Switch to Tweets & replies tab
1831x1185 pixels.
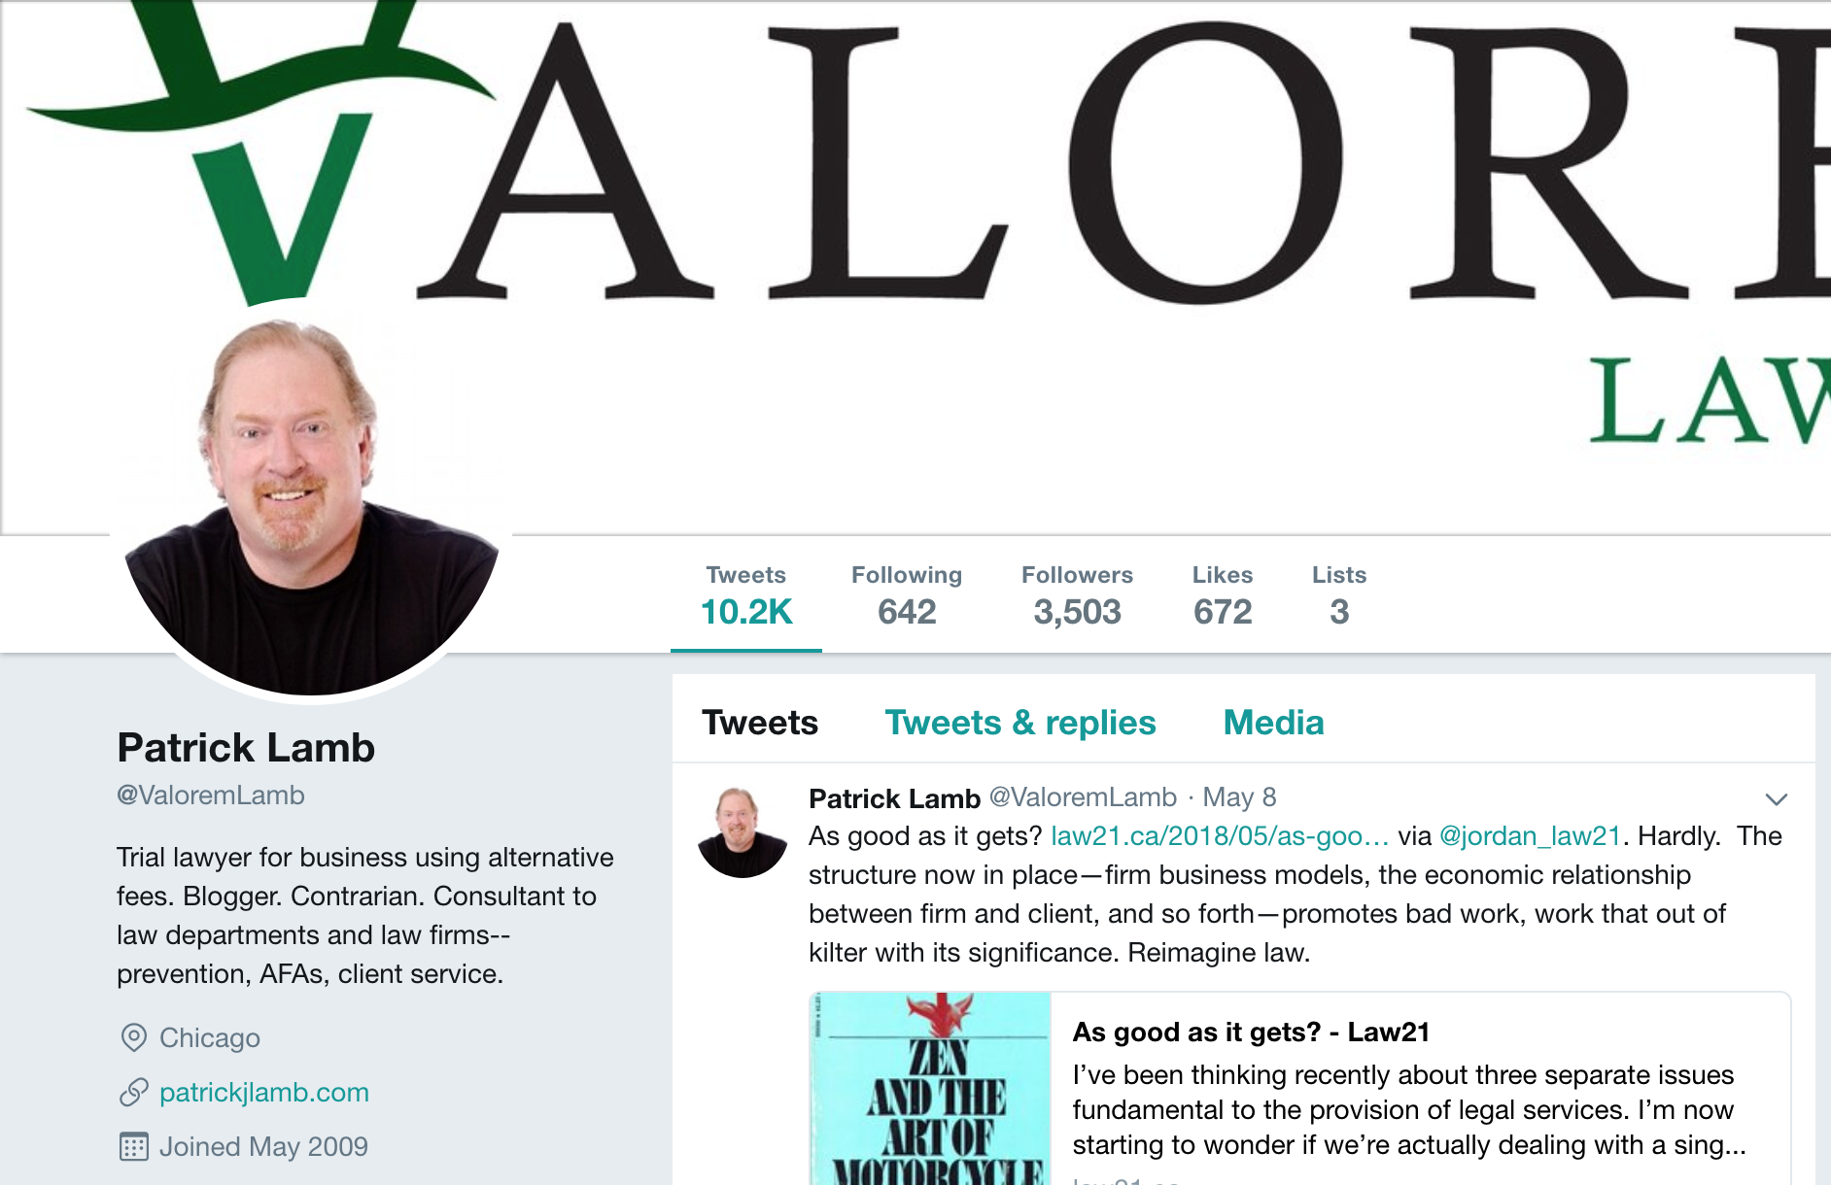coord(1020,723)
